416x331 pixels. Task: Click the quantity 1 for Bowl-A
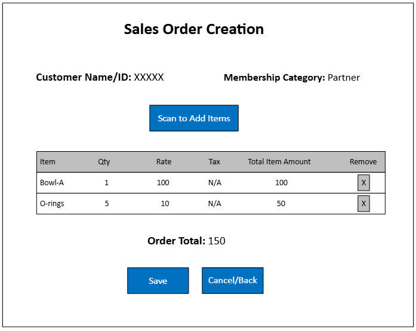point(107,183)
